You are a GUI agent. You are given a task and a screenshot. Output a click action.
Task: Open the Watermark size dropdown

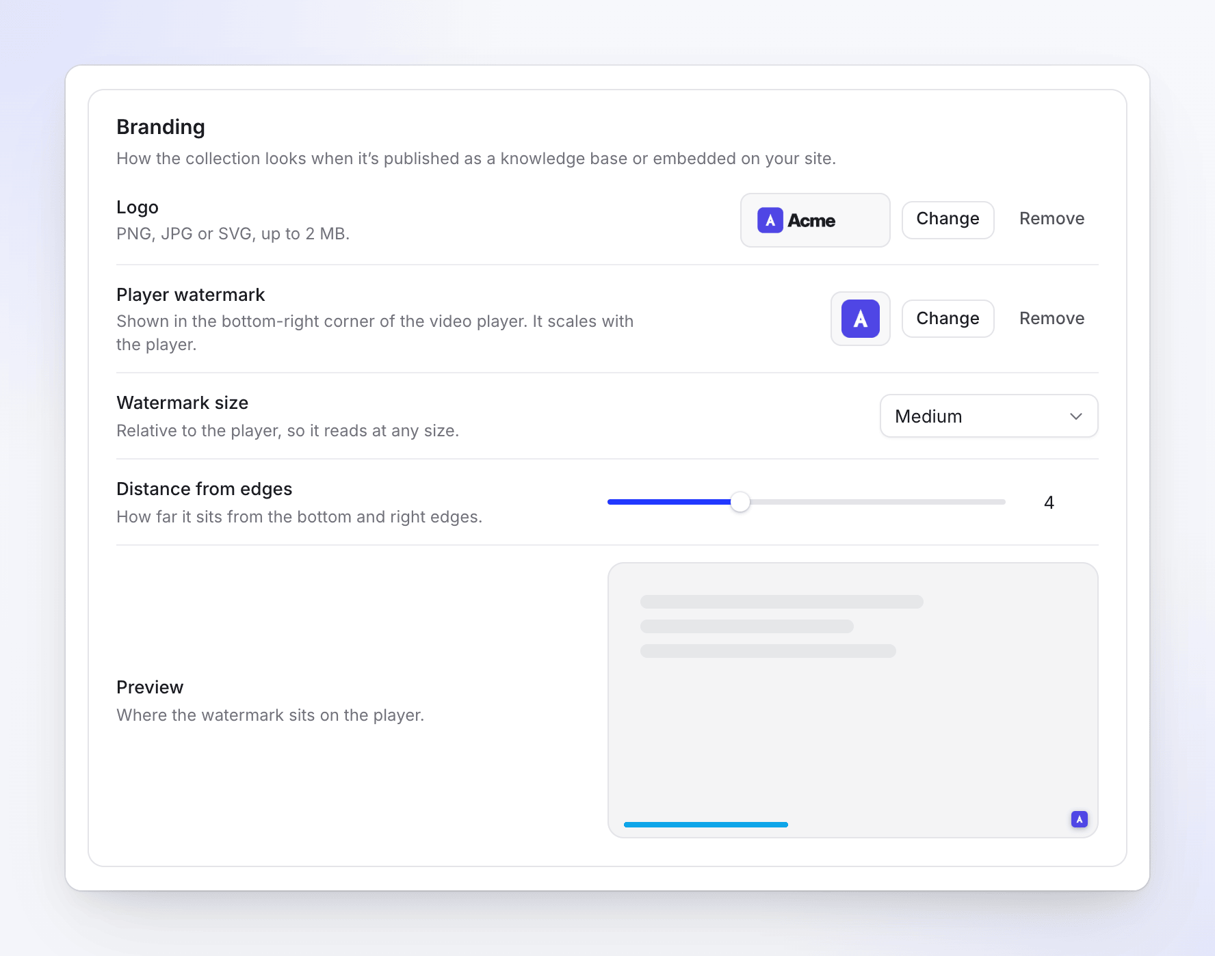989,416
